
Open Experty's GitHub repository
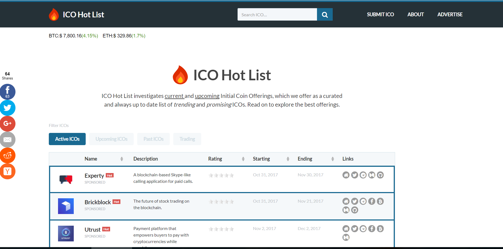click(380, 175)
